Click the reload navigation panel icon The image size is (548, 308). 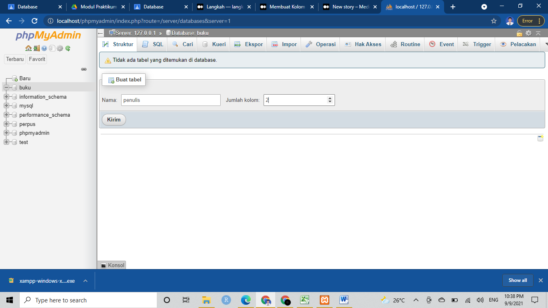pyautogui.click(x=68, y=49)
